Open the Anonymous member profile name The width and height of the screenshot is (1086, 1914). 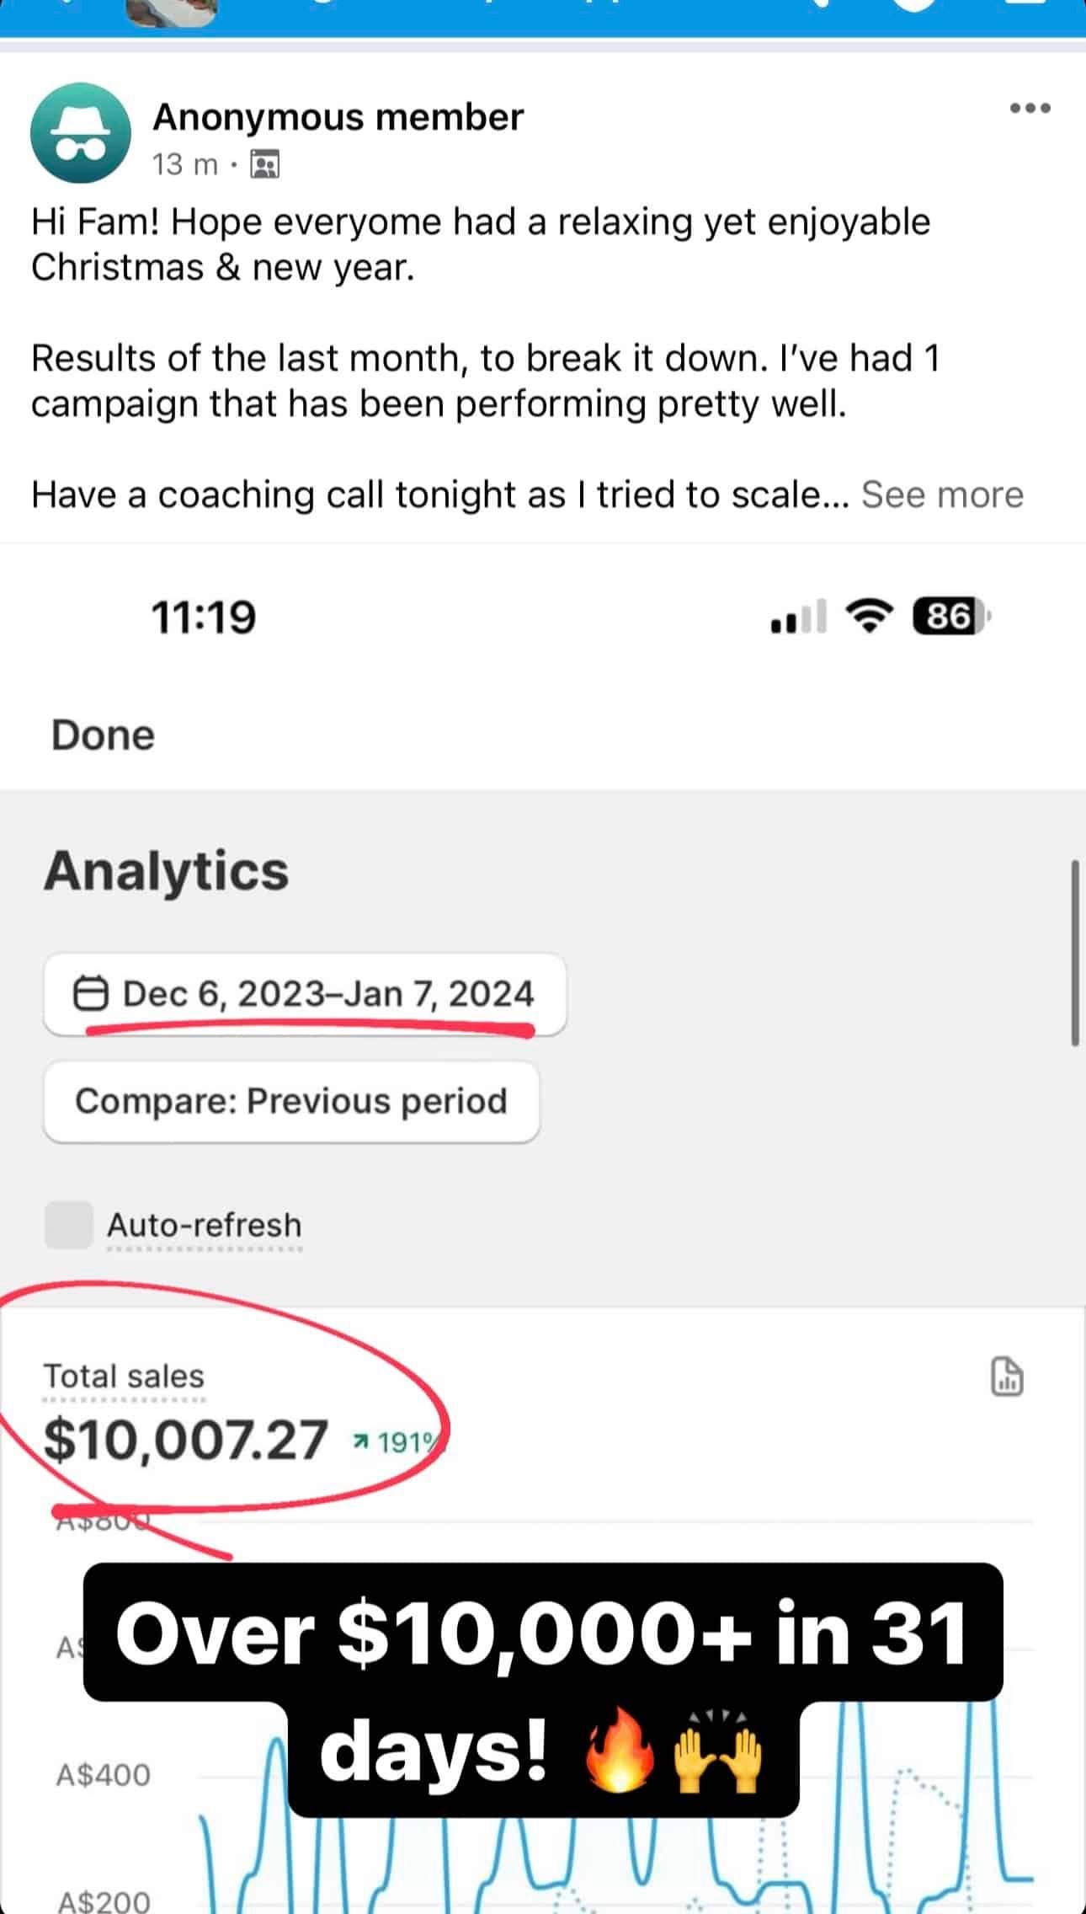[x=338, y=117]
